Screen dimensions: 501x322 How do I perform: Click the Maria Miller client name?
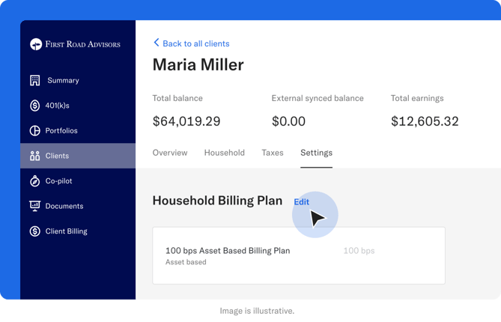pos(198,65)
